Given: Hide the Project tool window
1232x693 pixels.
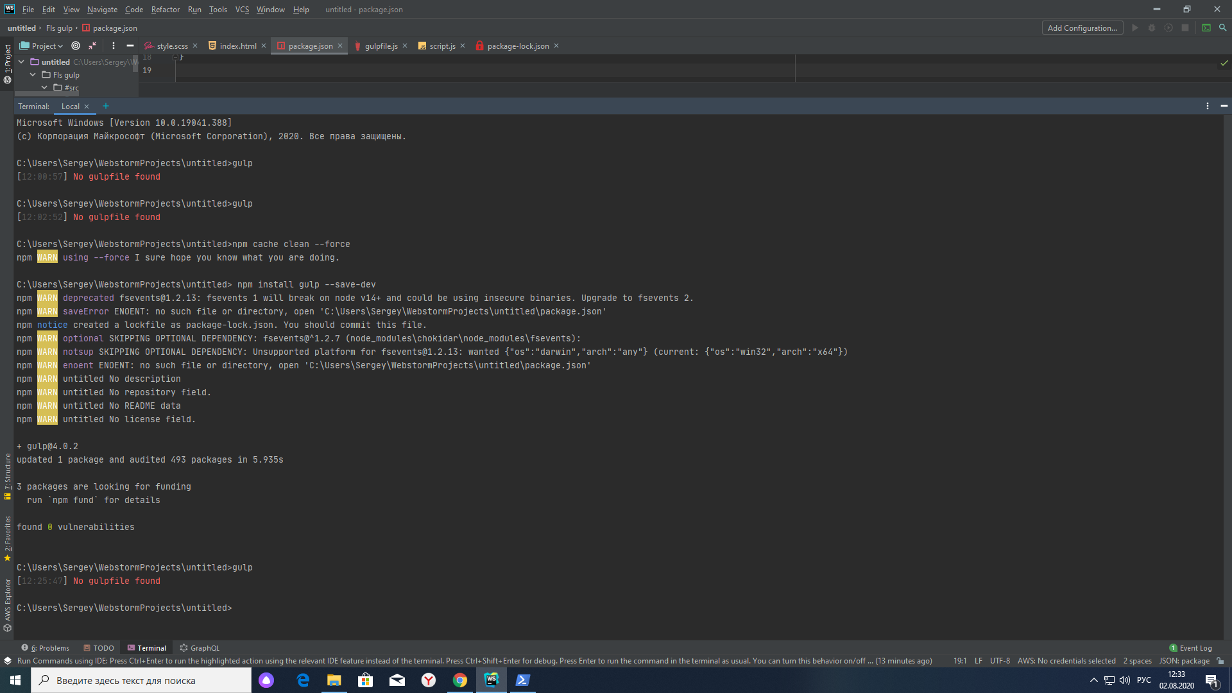Looking at the screenshot, I should (130, 46).
